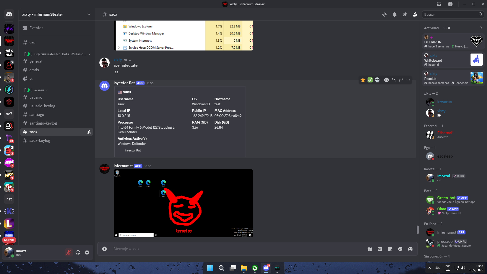Image resolution: width=487 pixels, height=274 pixels.
Task: Collapse the sesion category
Action: click(x=36, y=90)
